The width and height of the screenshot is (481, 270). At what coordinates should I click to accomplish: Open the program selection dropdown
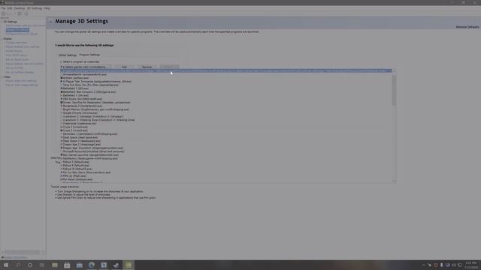[86, 67]
